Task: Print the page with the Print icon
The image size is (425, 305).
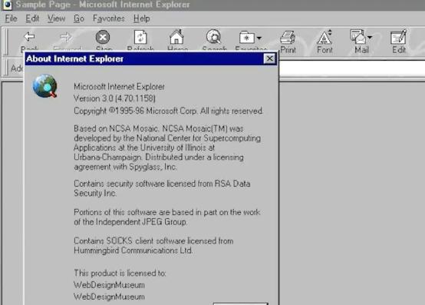Action: [x=288, y=37]
